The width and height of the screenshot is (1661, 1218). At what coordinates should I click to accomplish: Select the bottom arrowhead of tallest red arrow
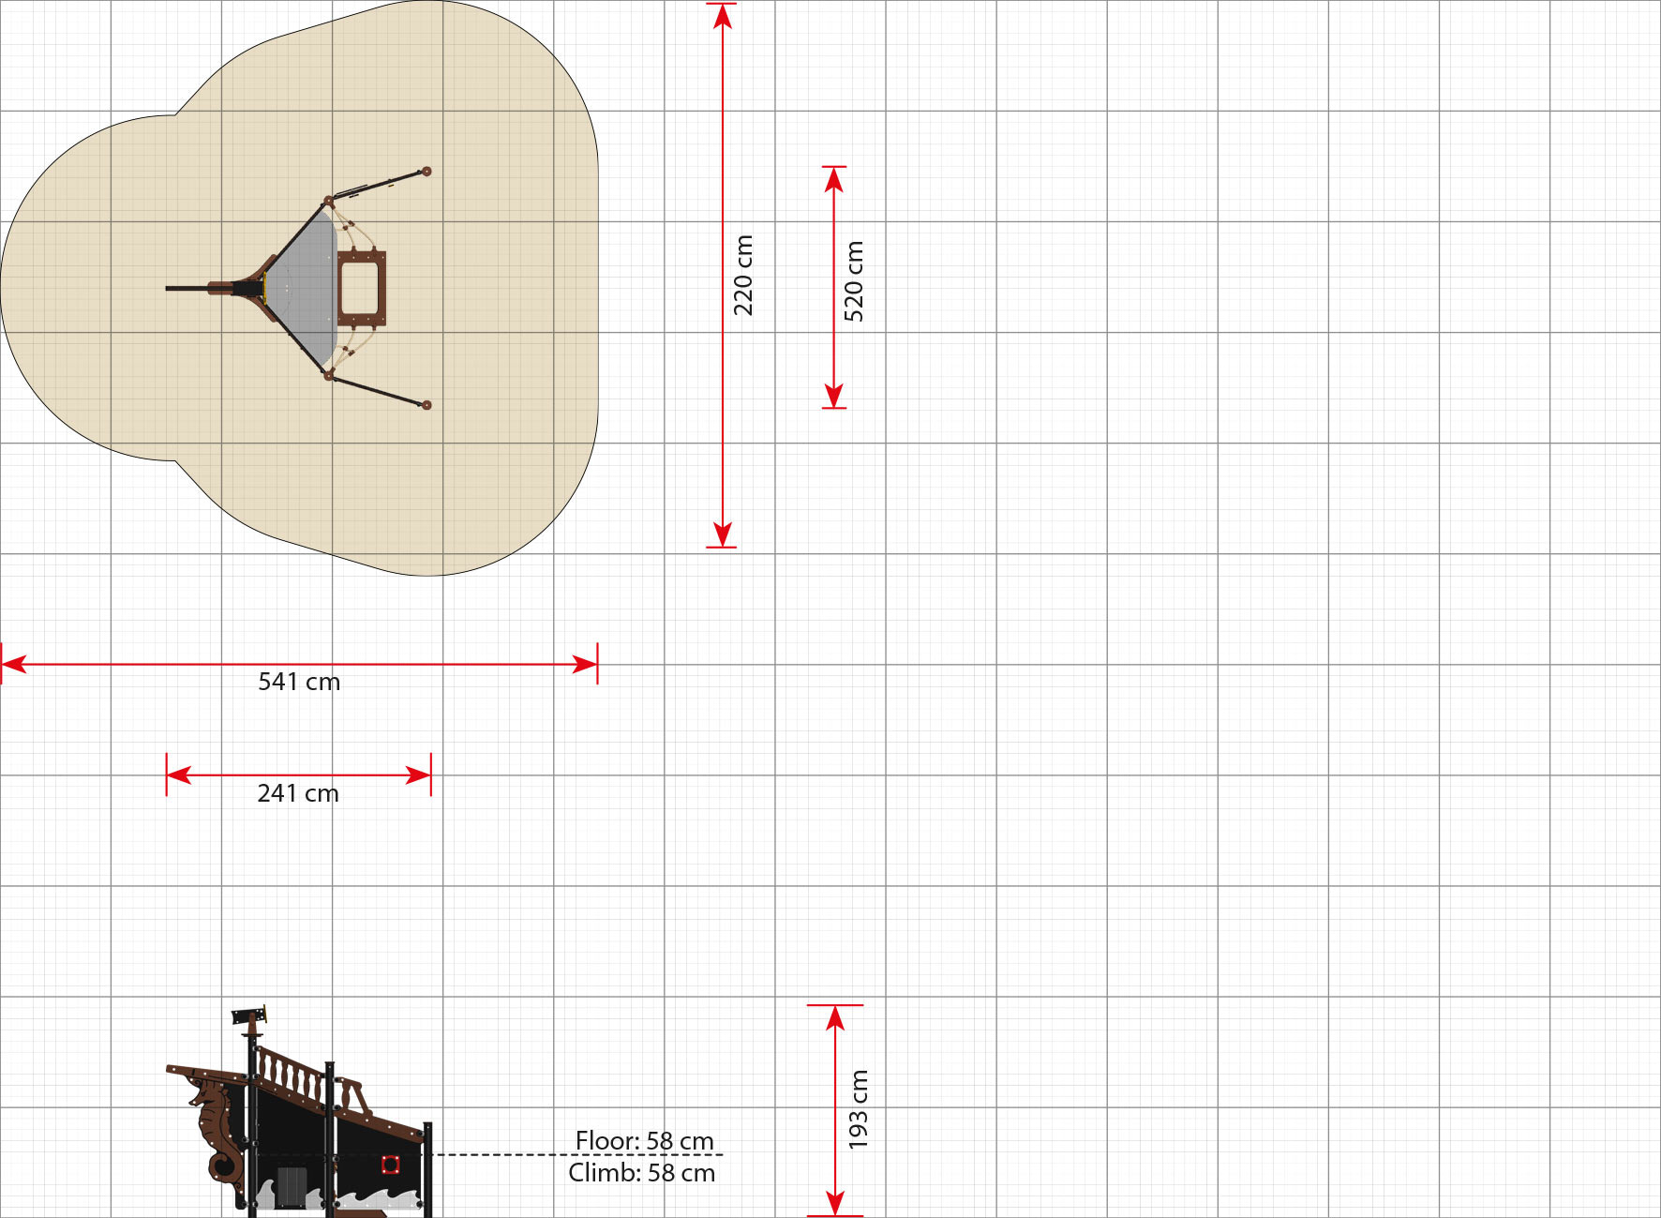[x=722, y=534]
